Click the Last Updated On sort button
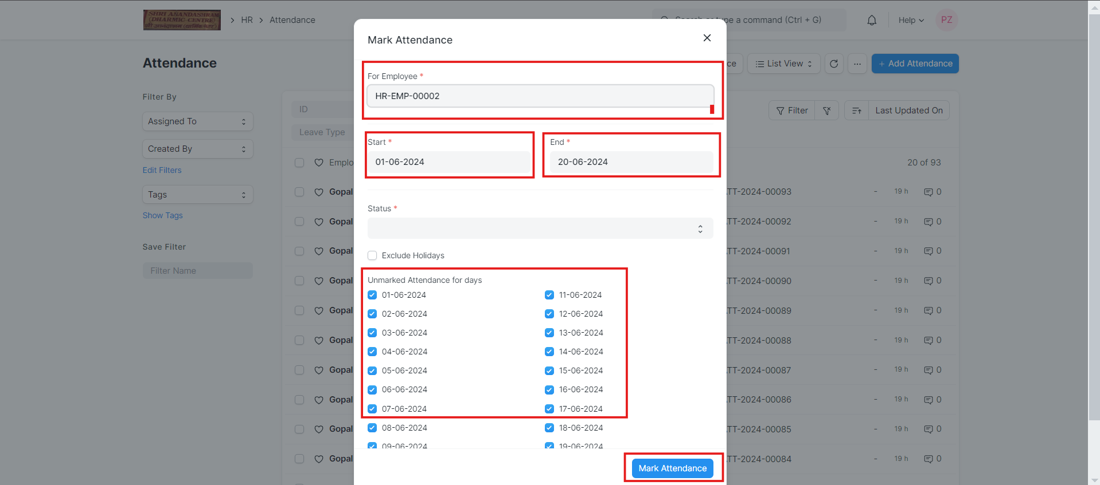Viewport: 1100px width, 485px height. tap(909, 111)
